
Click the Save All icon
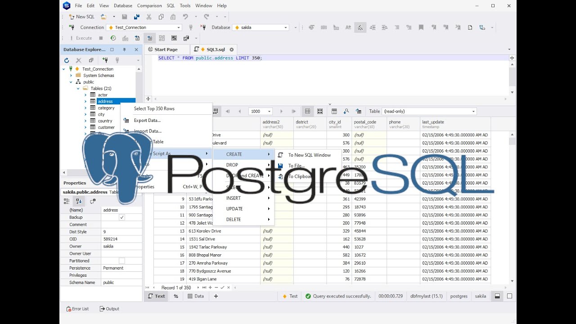(x=137, y=17)
